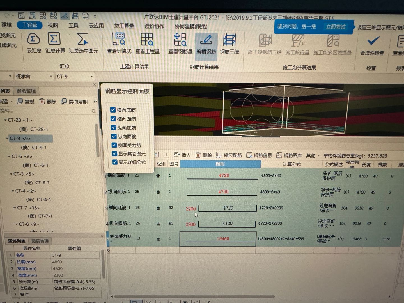Uncheck 横向面筋 checkbox
This screenshot has height=303, width=404.
pos(113,119)
